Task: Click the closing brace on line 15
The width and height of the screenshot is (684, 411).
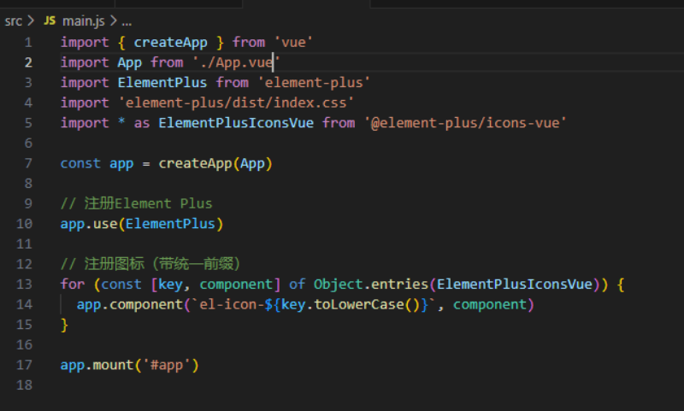Action: pyautogui.click(x=64, y=325)
